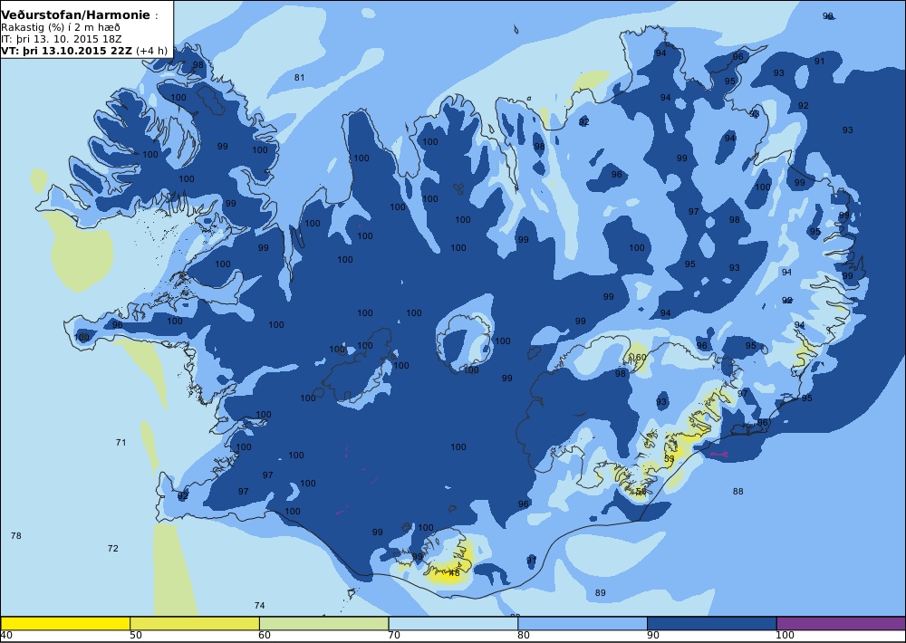Click the humidity value 48 on the map

coord(454,573)
